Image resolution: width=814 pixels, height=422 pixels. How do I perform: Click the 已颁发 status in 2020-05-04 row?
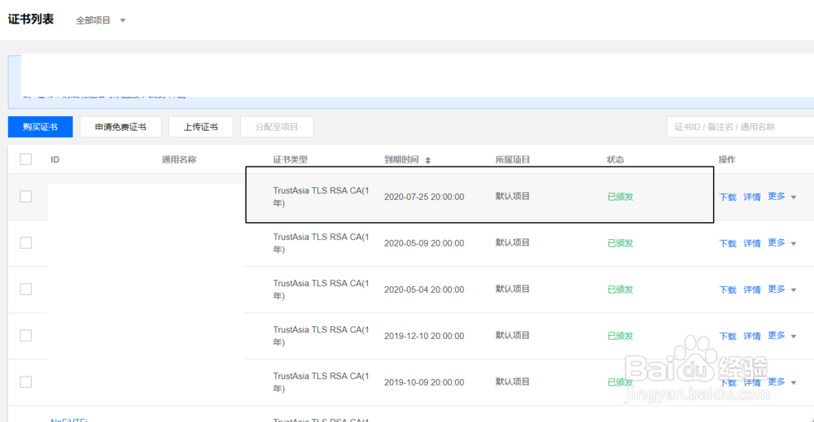pos(620,289)
